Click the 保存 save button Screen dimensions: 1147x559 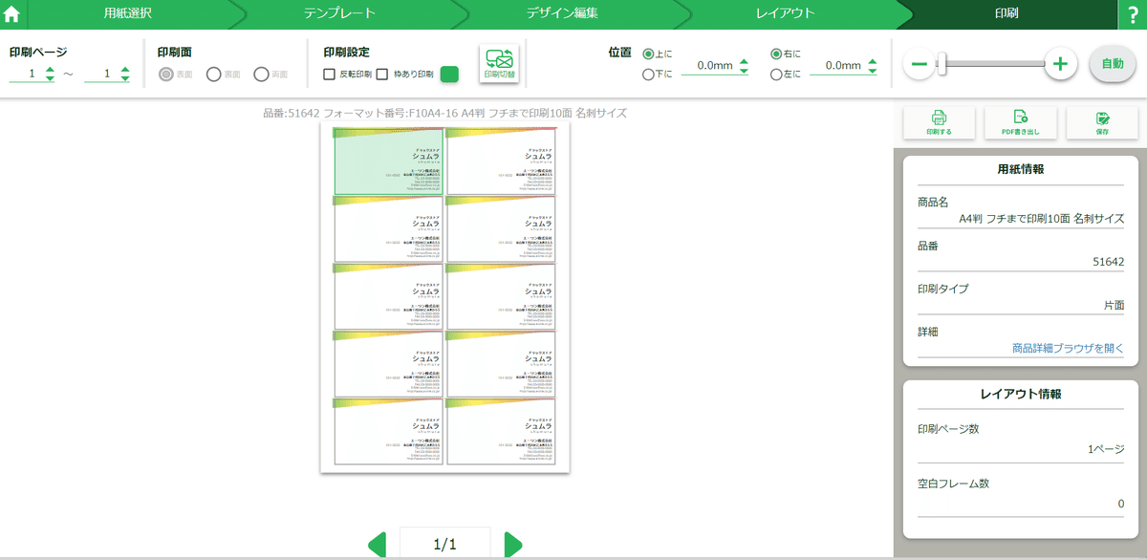(1102, 123)
